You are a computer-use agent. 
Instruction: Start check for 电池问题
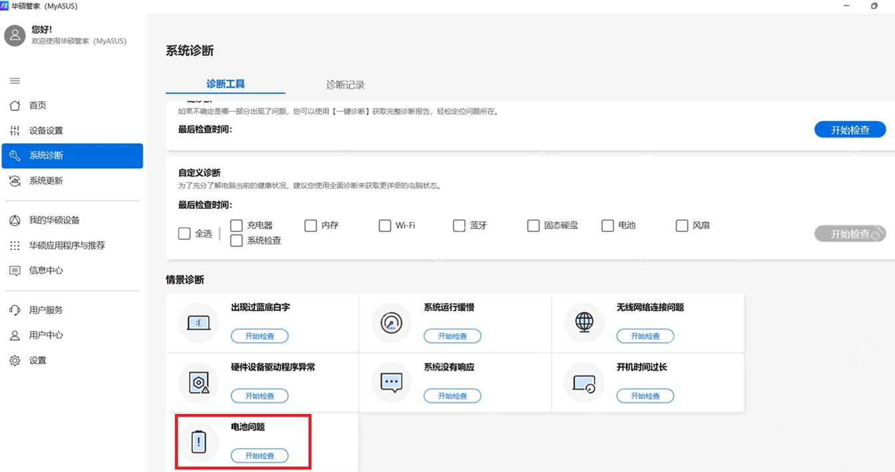point(260,456)
